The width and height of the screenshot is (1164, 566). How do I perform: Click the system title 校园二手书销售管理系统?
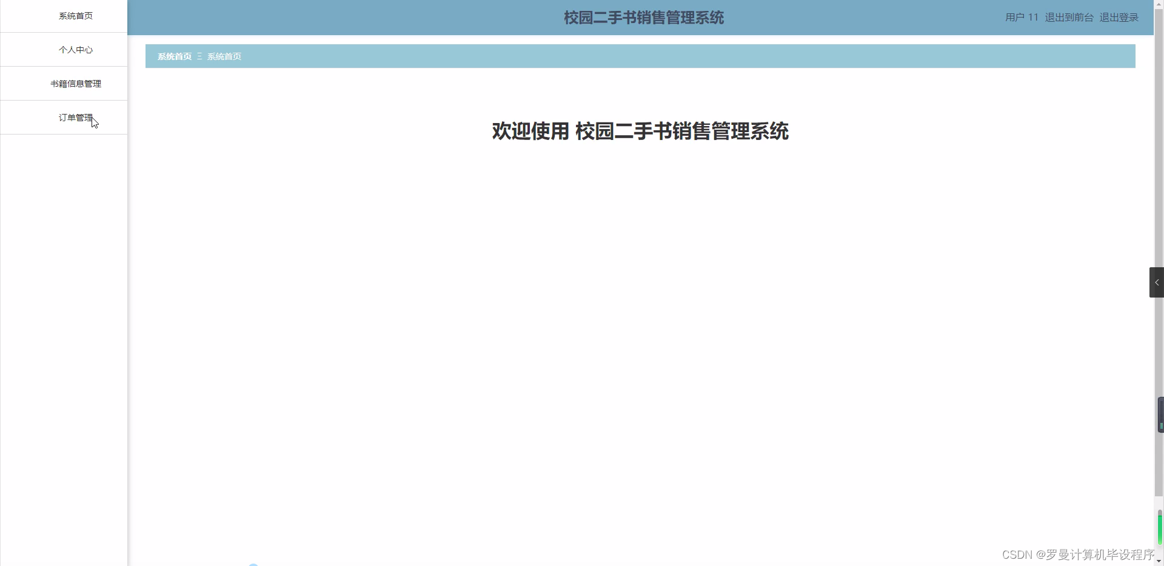[643, 18]
